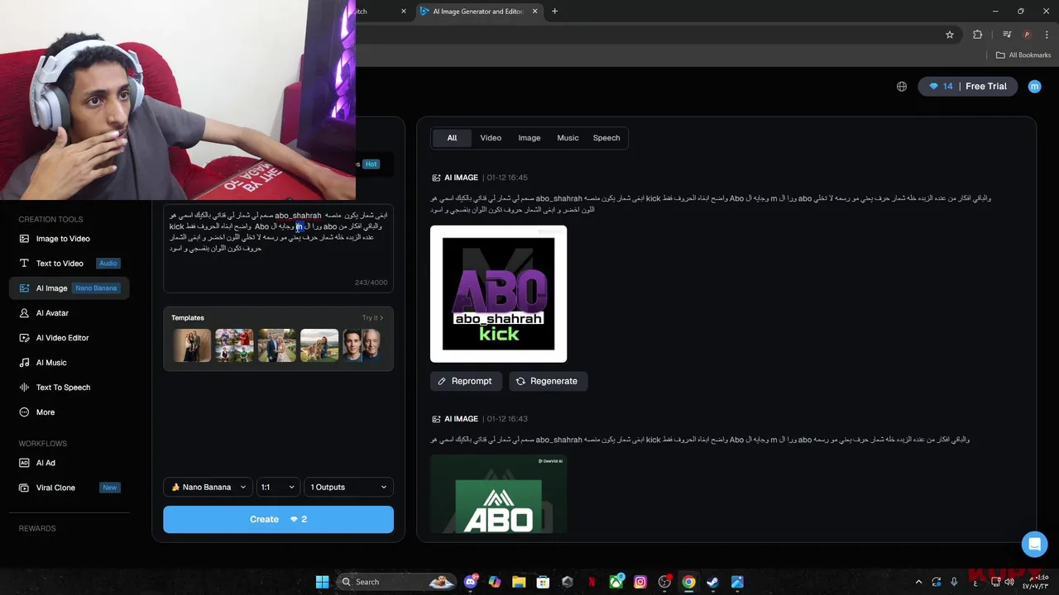
Task: Open the purple ABO kick logo image
Action: pos(498,293)
